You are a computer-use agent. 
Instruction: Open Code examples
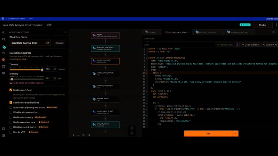point(251,45)
